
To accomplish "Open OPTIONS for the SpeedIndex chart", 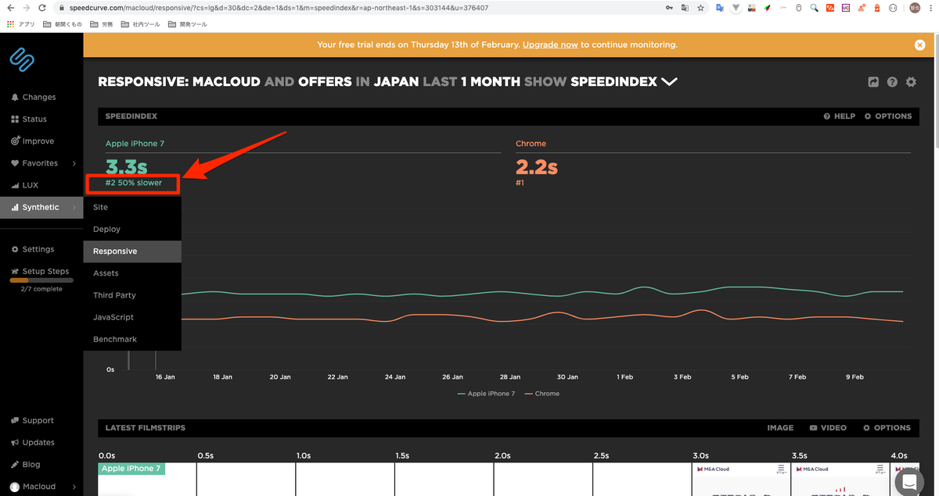I will (888, 116).
